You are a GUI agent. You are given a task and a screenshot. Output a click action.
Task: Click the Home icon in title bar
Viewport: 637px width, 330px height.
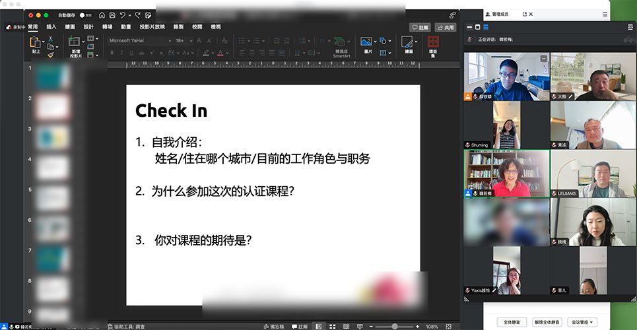tap(101, 15)
